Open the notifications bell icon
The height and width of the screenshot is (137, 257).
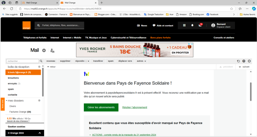click(192, 25)
